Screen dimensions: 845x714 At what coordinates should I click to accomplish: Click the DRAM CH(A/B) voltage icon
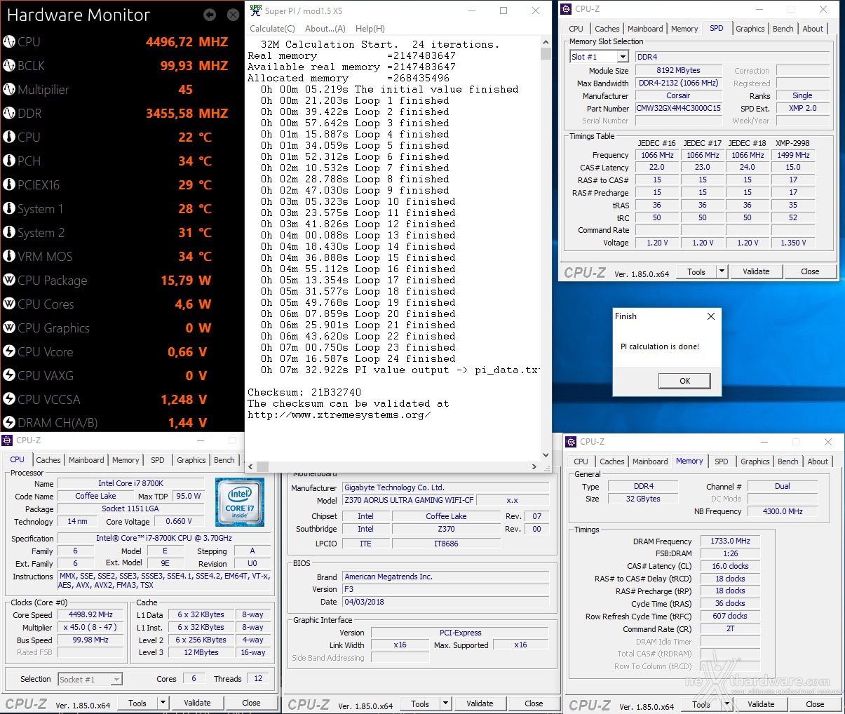tap(9, 422)
